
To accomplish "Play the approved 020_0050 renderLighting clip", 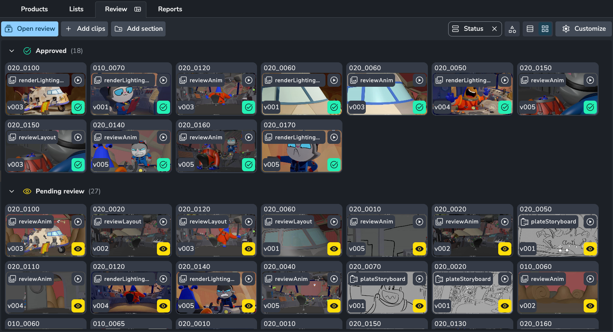I will point(505,80).
